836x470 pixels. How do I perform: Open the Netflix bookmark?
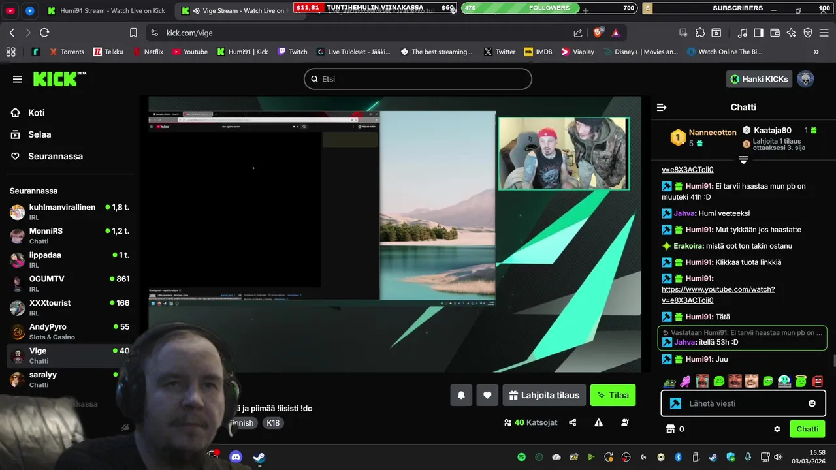pos(148,52)
